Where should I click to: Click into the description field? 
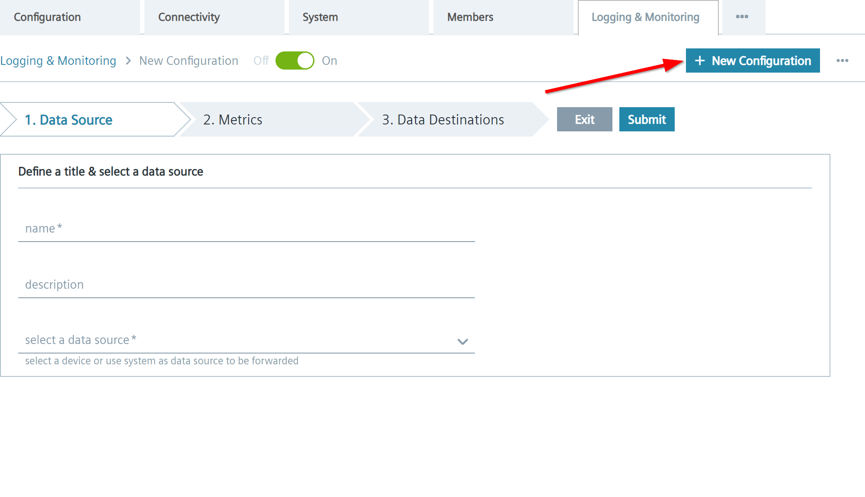pyautogui.click(x=246, y=285)
